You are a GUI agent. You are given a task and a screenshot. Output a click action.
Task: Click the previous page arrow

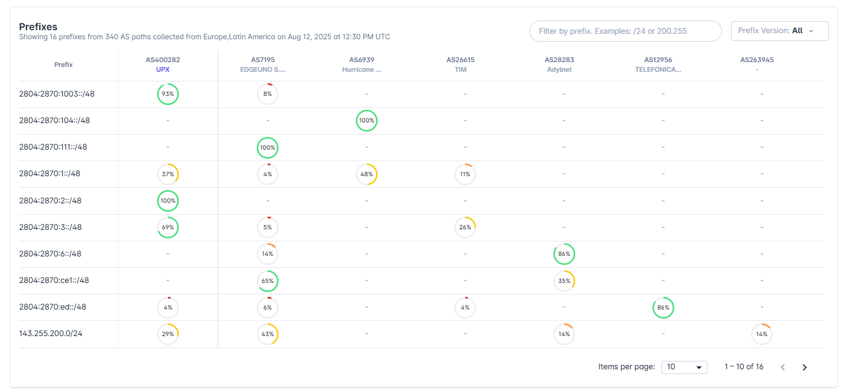tap(783, 367)
